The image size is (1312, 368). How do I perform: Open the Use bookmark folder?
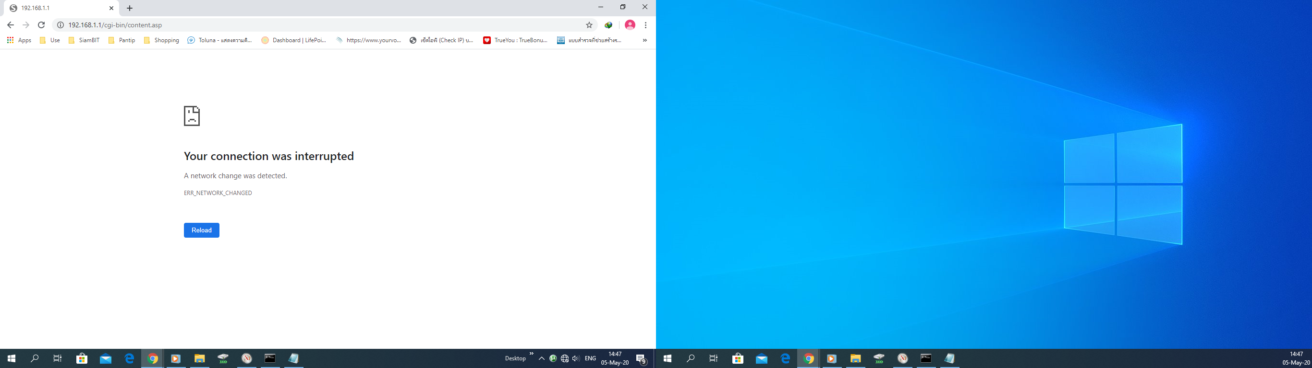(x=50, y=40)
